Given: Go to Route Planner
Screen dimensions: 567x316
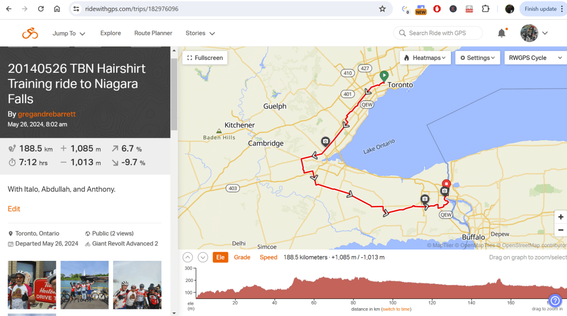Looking at the screenshot, I should [153, 33].
